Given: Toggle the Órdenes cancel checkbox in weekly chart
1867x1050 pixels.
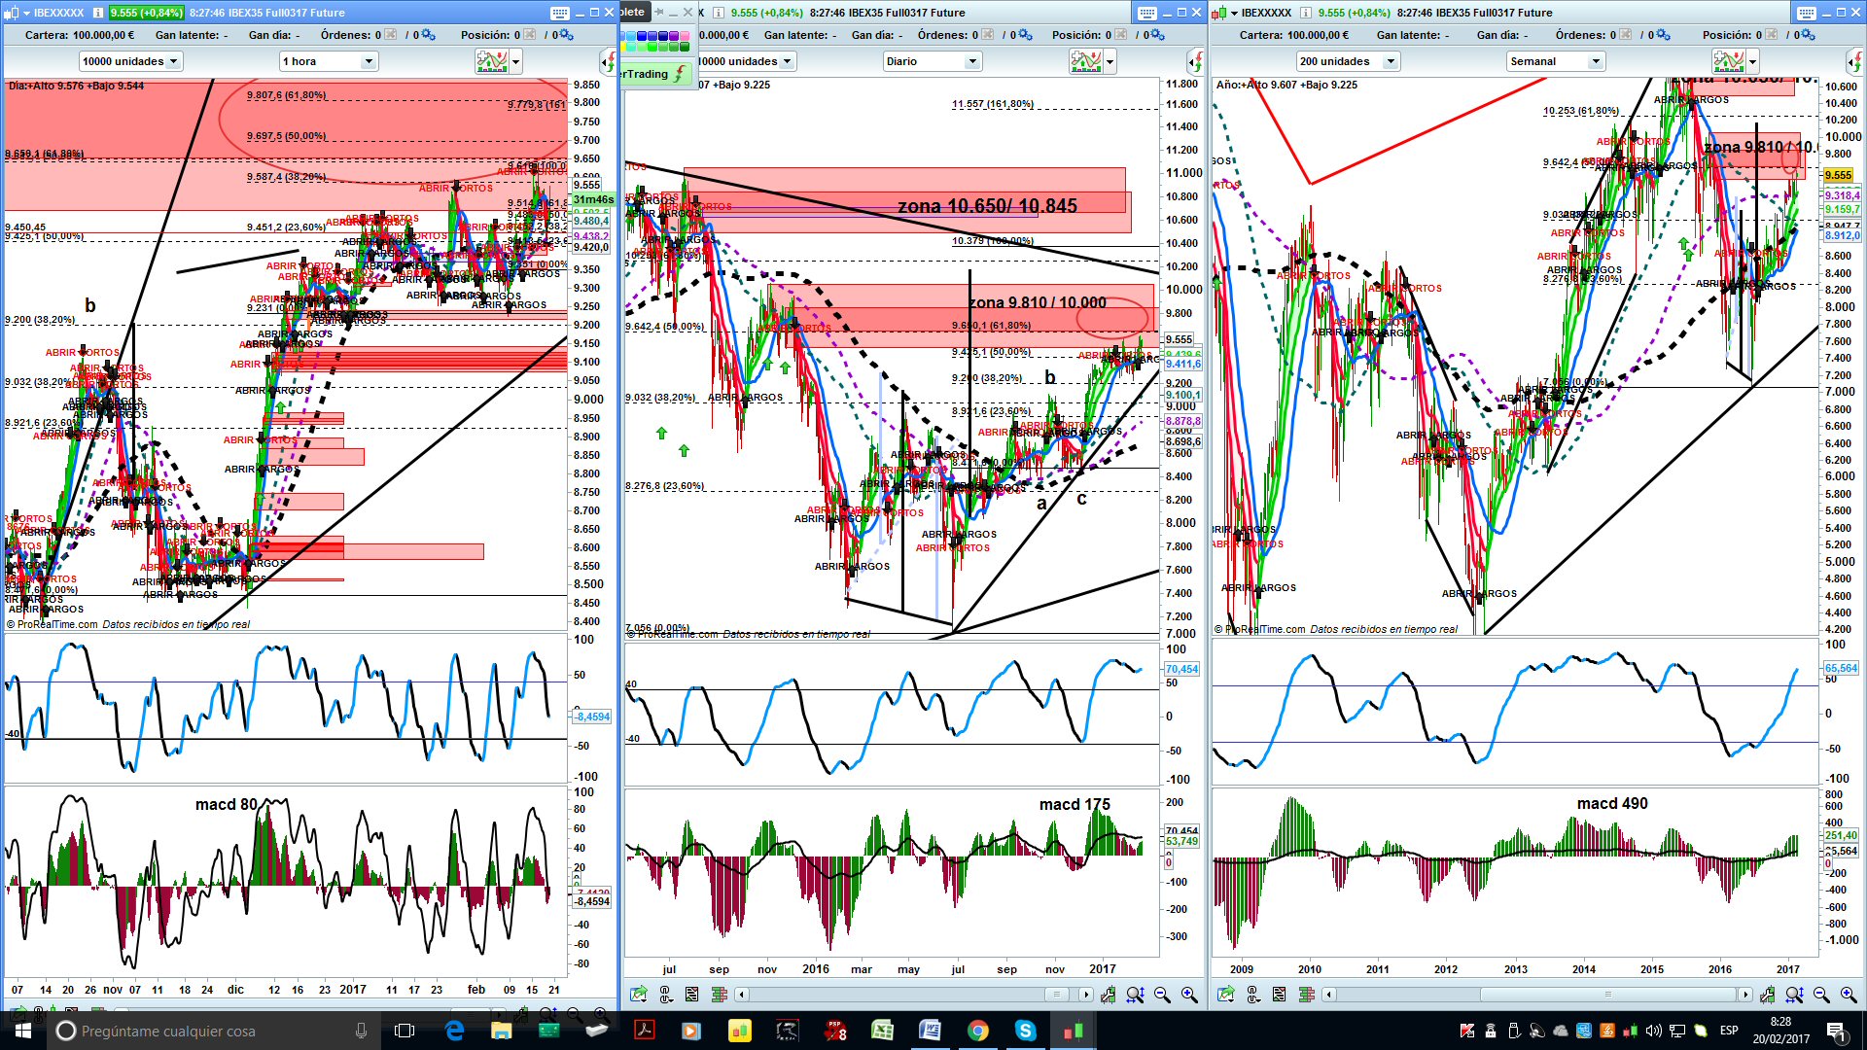Looking at the screenshot, I should (1625, 35).
